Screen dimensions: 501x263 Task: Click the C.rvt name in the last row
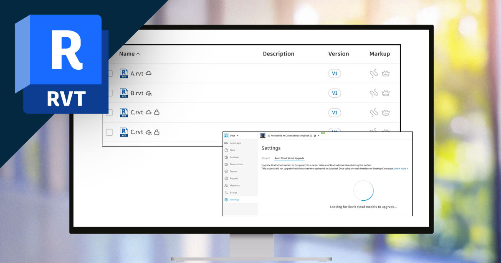137,132
